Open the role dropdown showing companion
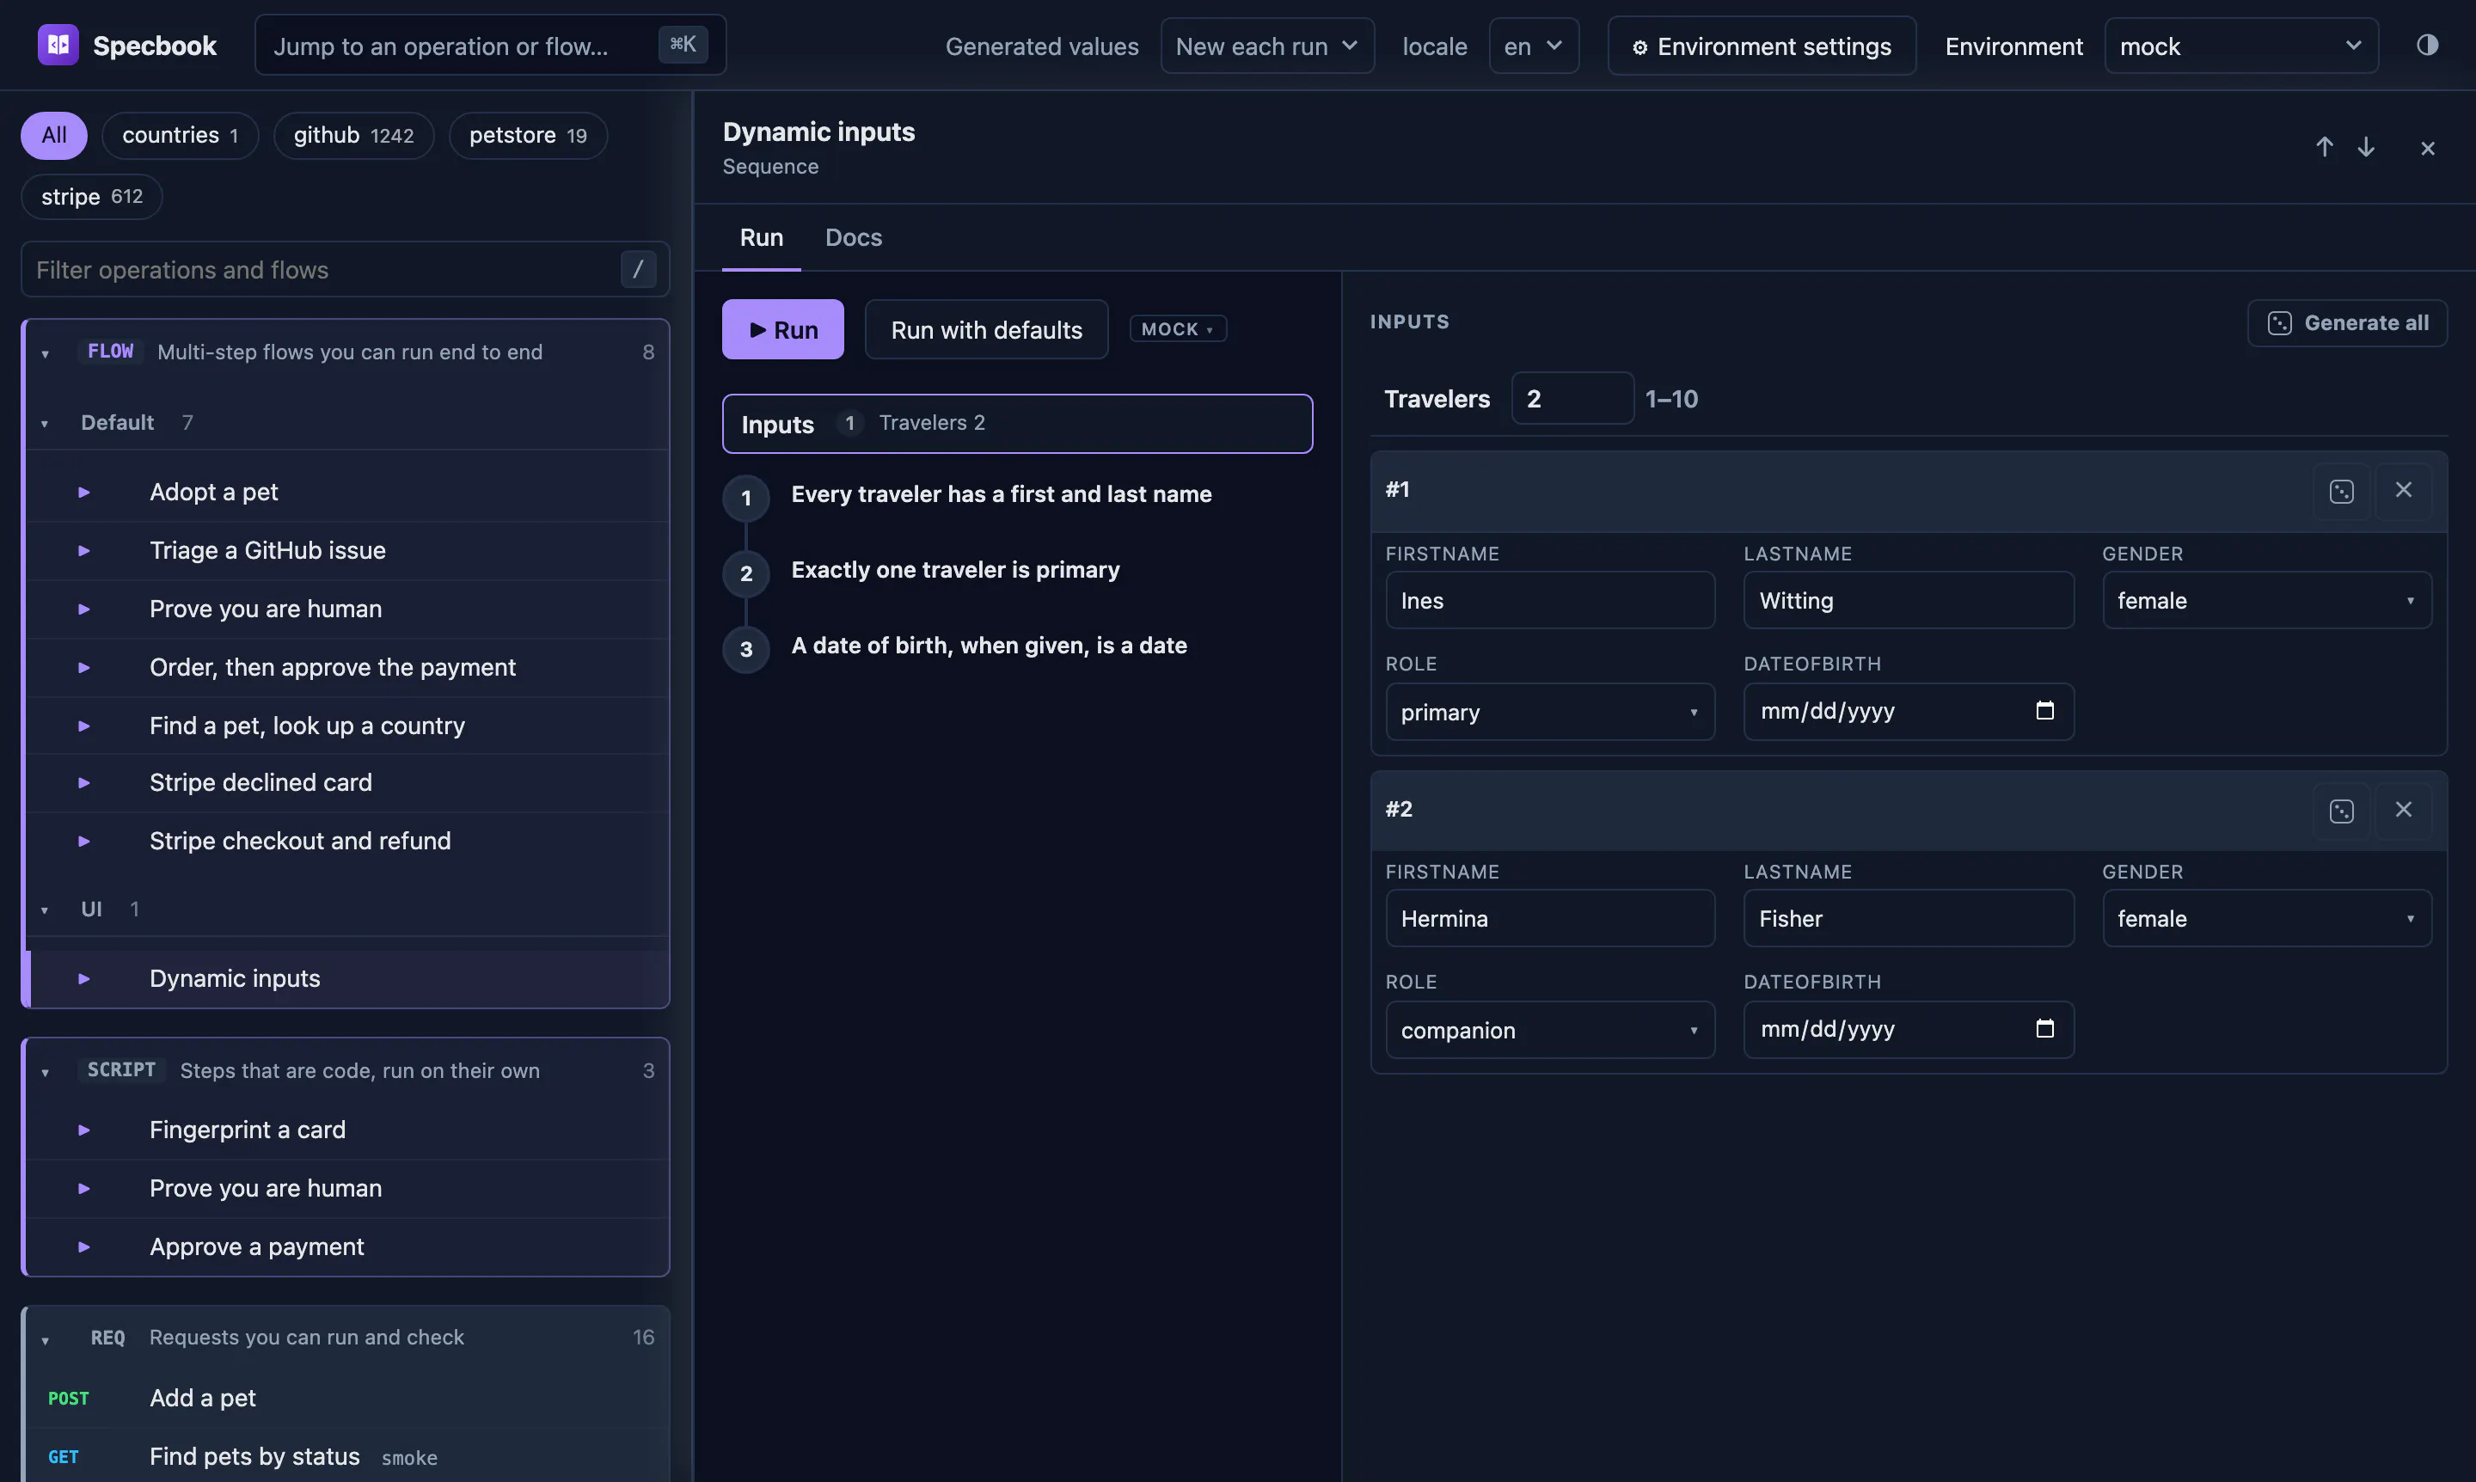 [1550, 1030]
